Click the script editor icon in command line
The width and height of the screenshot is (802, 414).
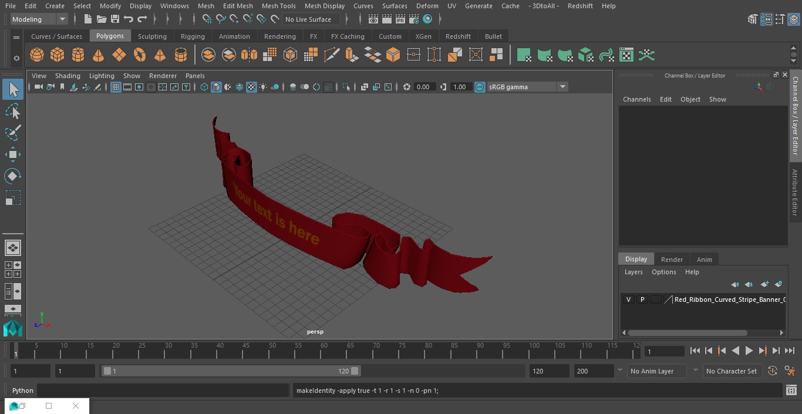tap(791, 391)
